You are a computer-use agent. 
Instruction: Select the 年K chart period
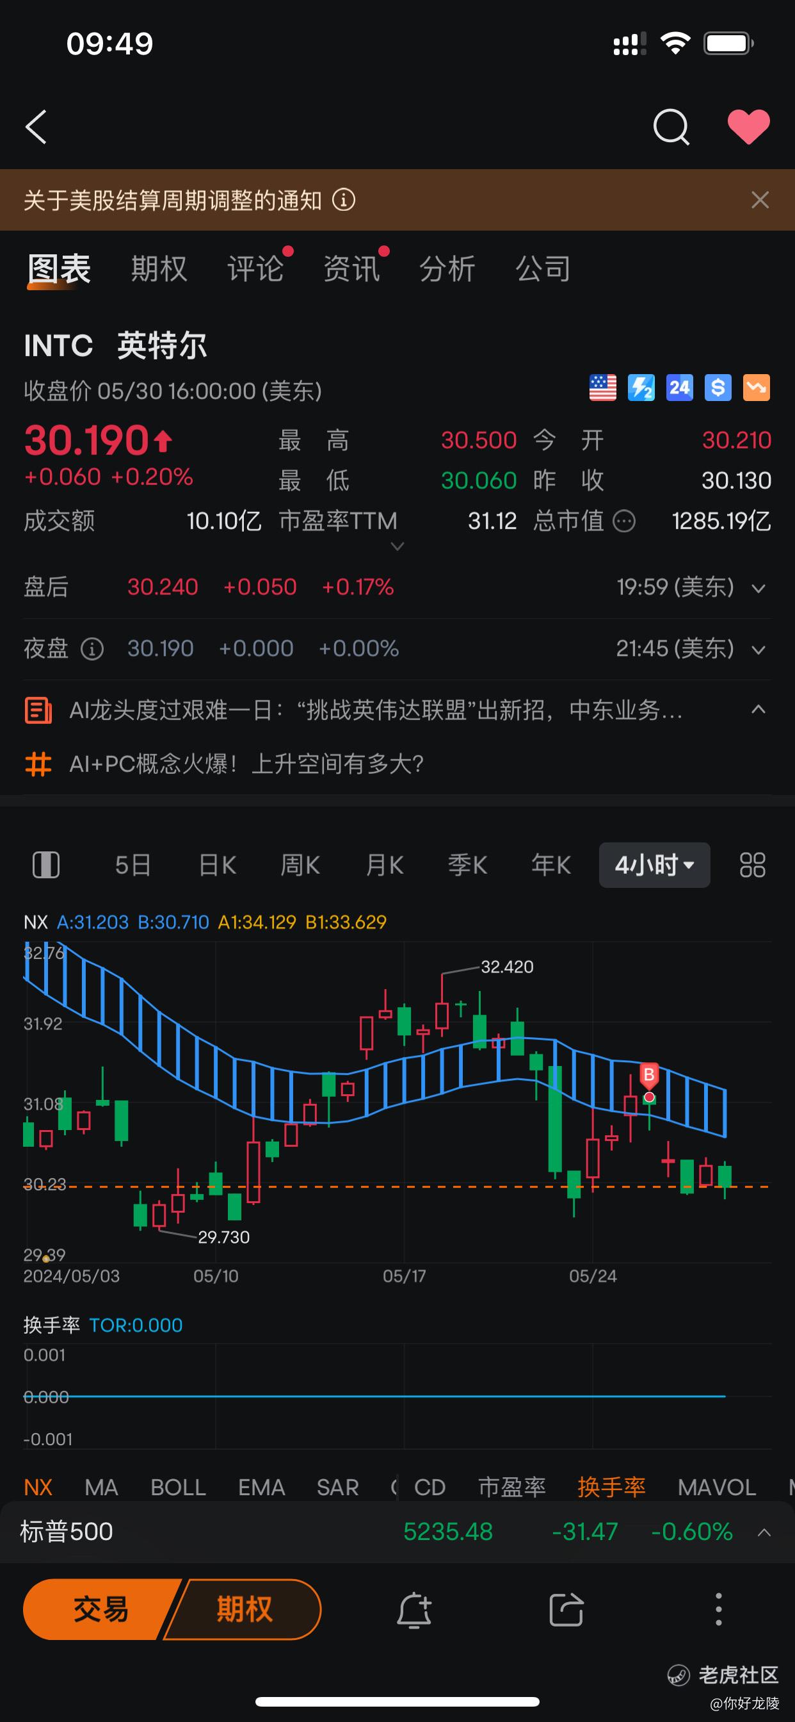click(x=551, y=865)
